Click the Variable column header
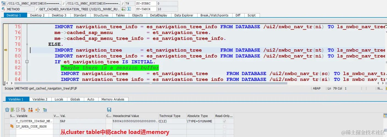The image size is (387, 137). [x=34, y=116]
